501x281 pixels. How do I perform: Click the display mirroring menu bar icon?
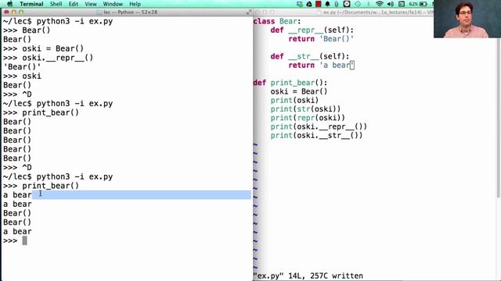402,4
